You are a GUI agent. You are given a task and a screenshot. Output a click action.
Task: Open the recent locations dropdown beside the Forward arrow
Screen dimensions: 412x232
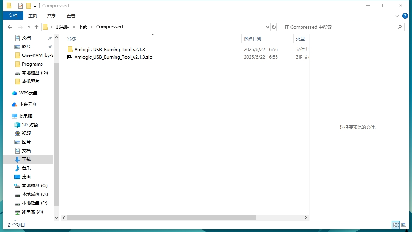29,27
